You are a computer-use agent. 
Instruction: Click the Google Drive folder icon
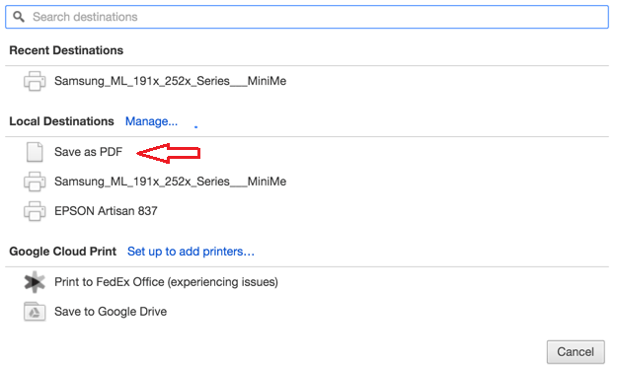[x=35, y=312]
